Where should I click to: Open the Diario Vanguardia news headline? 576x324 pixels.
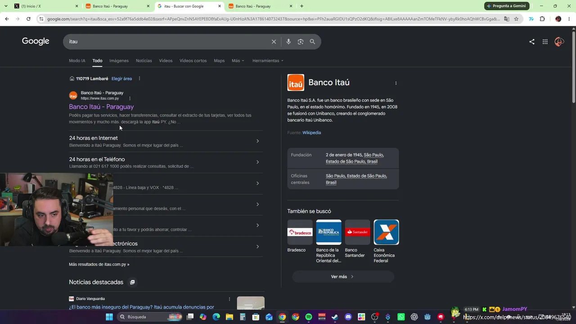[x=141, y=307]
